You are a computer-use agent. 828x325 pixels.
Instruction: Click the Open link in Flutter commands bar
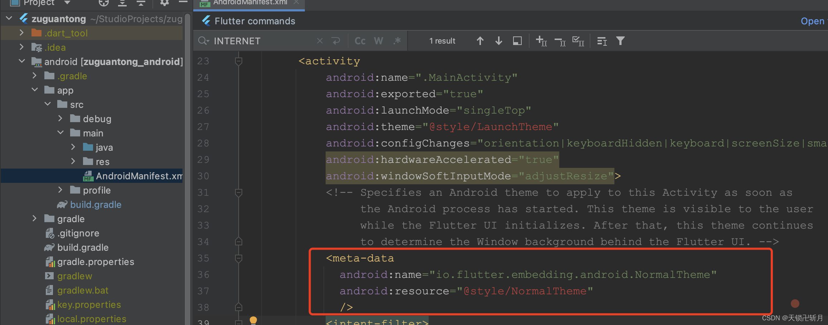(812, 21)
